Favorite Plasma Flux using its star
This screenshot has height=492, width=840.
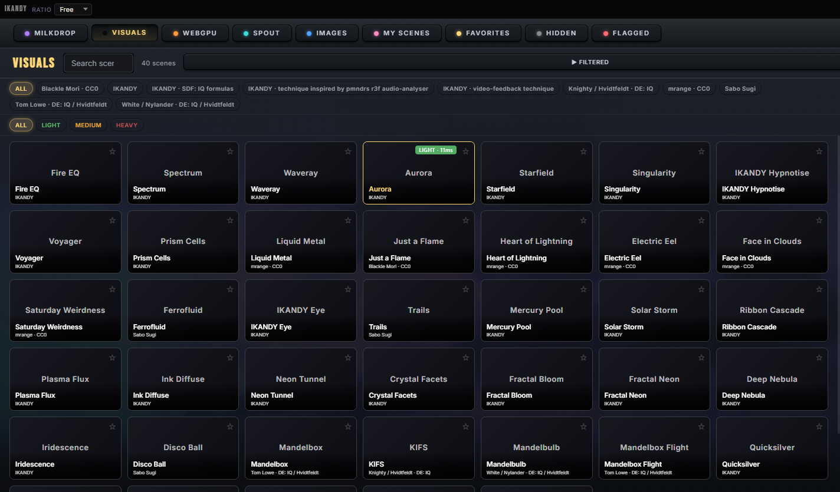click(112, 358)
